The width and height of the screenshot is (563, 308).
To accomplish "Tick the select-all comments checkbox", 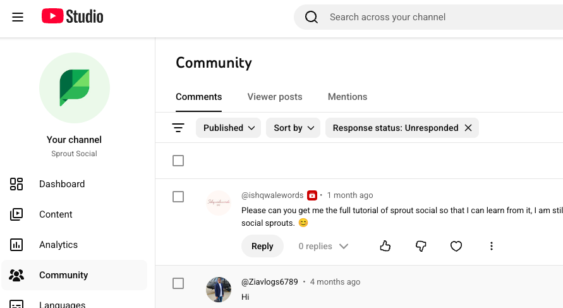I will [178, 161].
